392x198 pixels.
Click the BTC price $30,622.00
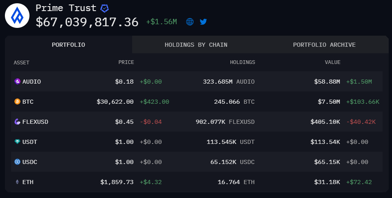point(115,102)
